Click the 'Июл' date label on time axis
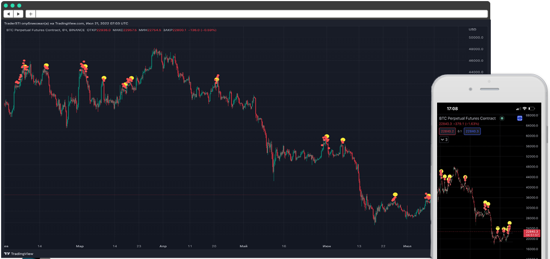550x259 pixels. pos(407,247)
